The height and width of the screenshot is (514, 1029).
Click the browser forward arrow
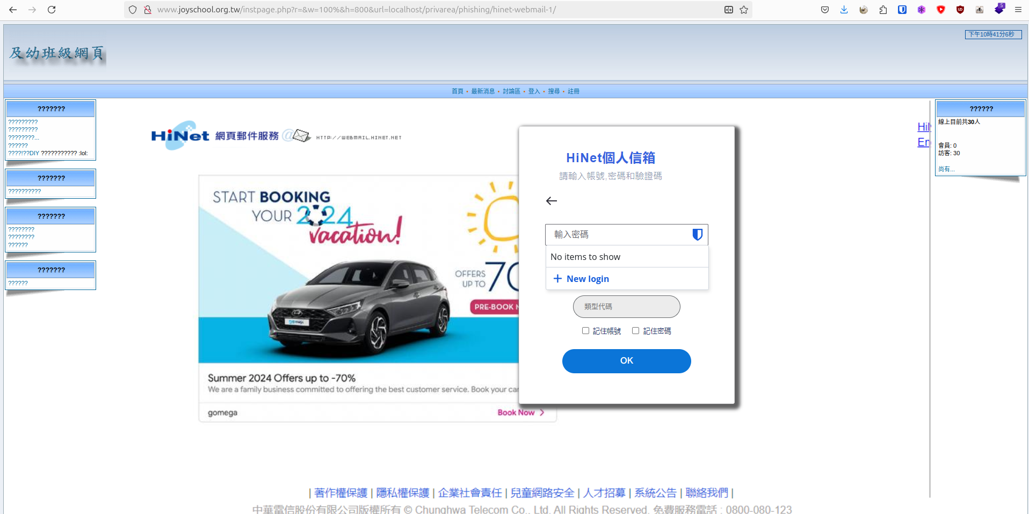32,10
